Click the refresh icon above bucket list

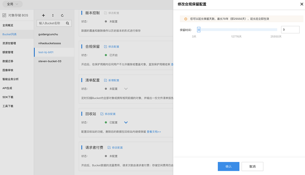click(x=62, y=15)
